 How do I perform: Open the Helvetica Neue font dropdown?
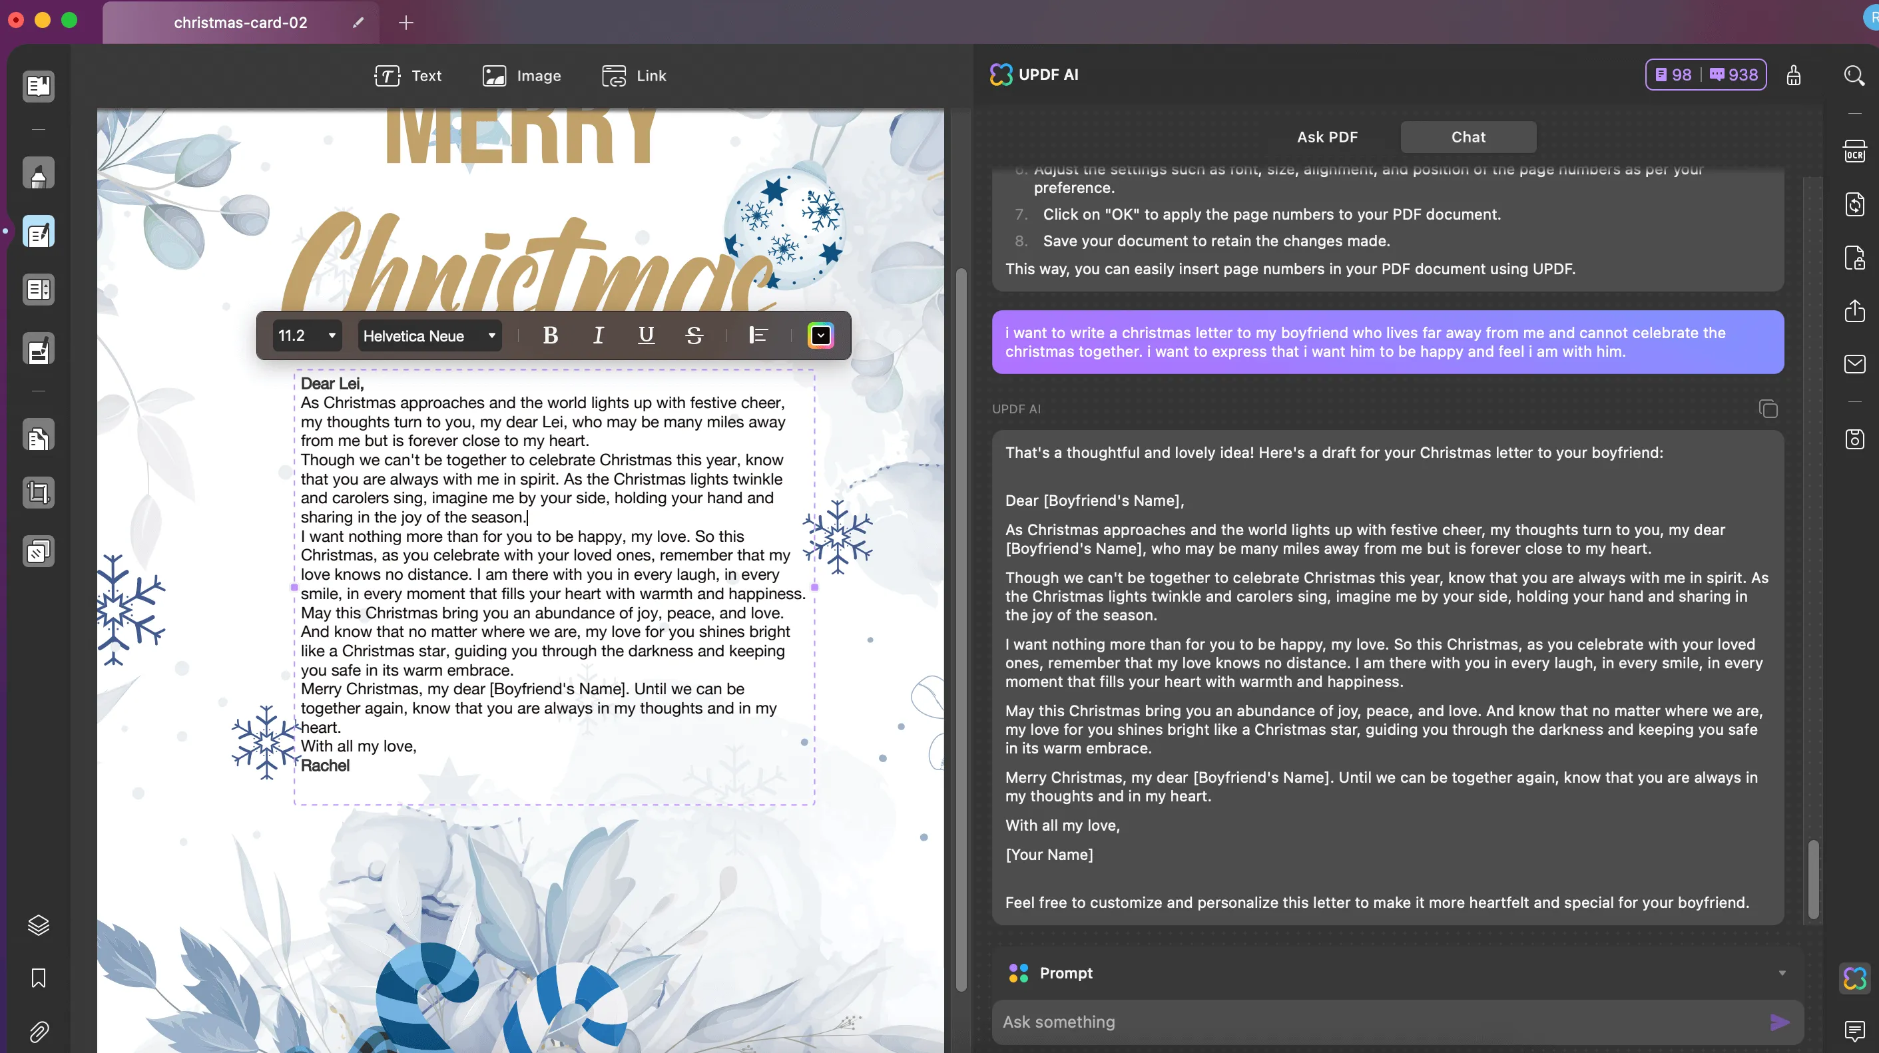click(429, 335)
